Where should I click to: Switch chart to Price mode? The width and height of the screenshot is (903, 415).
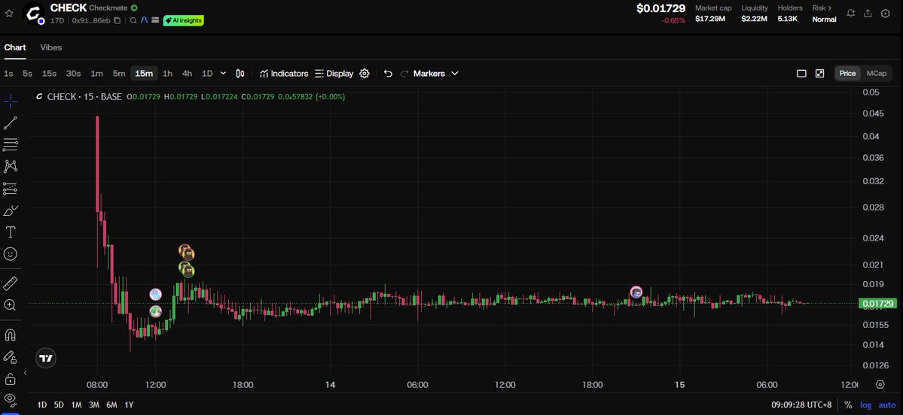pos(847,74)
